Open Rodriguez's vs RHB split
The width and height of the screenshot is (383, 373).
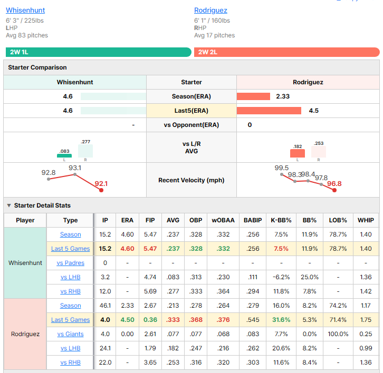click(70, 362)
